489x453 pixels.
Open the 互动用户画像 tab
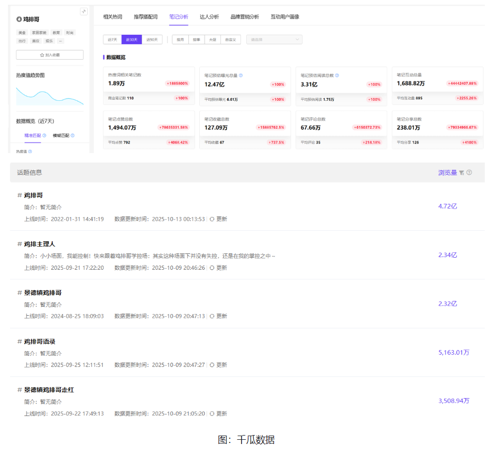click(x=284, y=17)
